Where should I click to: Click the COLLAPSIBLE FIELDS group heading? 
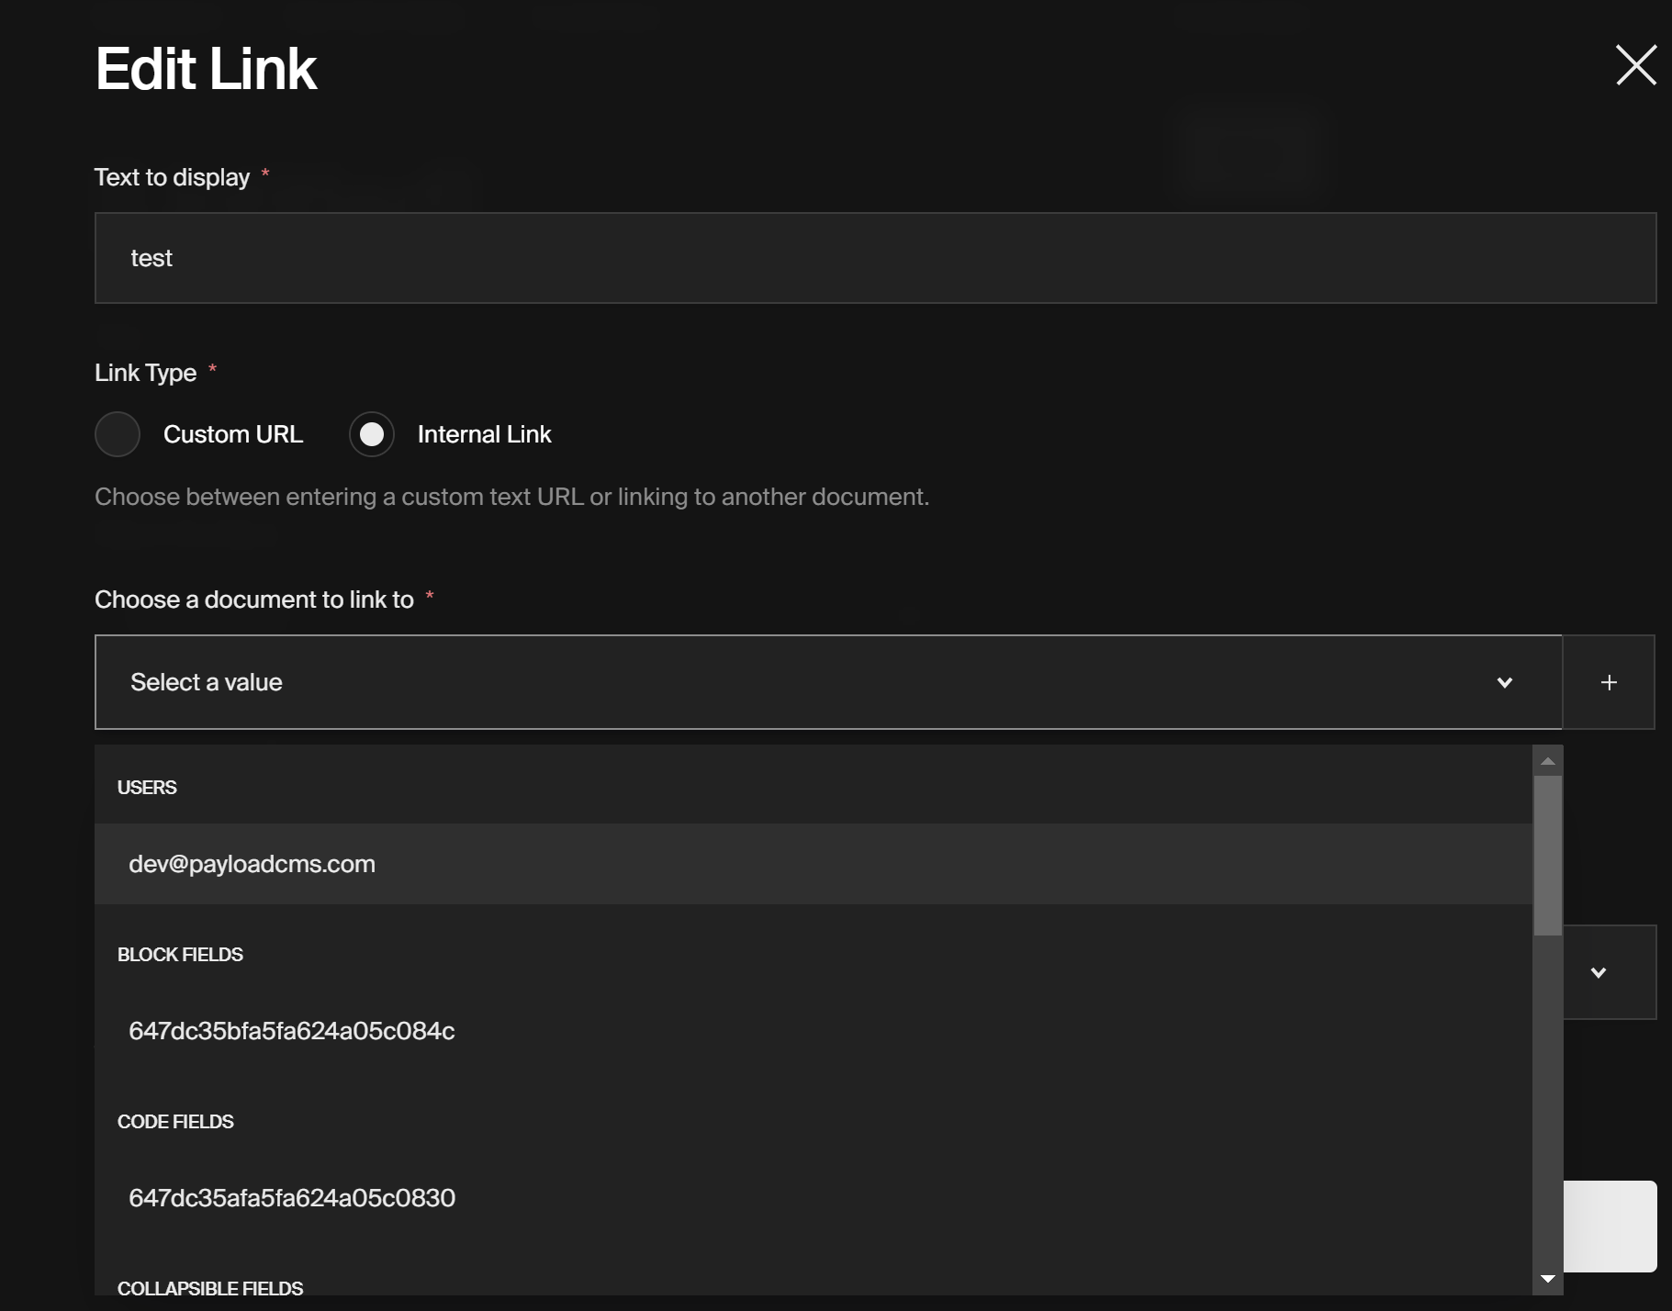pyautogui.click(x=210, y=1288)
